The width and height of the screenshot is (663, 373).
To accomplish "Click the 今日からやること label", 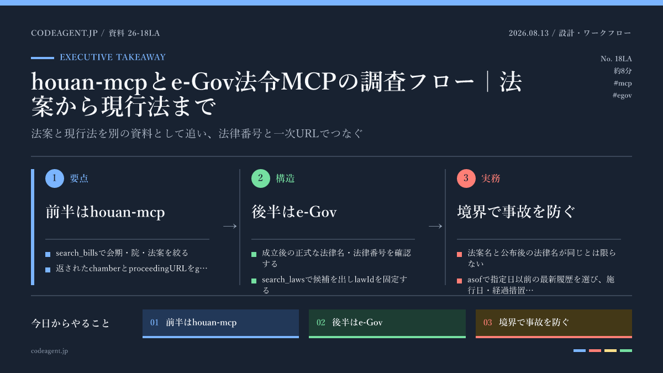I will (x=71, y=323).
